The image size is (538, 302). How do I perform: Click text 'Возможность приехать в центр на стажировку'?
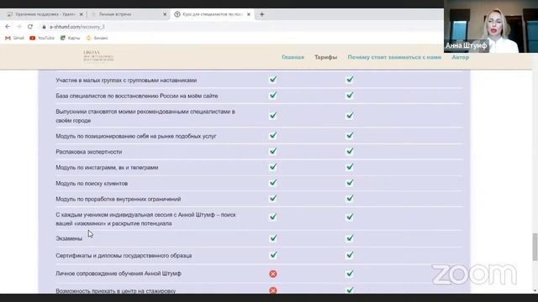(x=116, y=291)
